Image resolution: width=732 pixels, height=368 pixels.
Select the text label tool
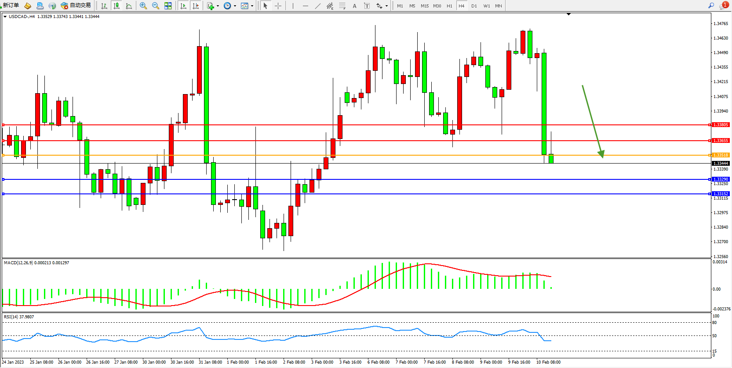pyautogui.click(x=367, y=6)
